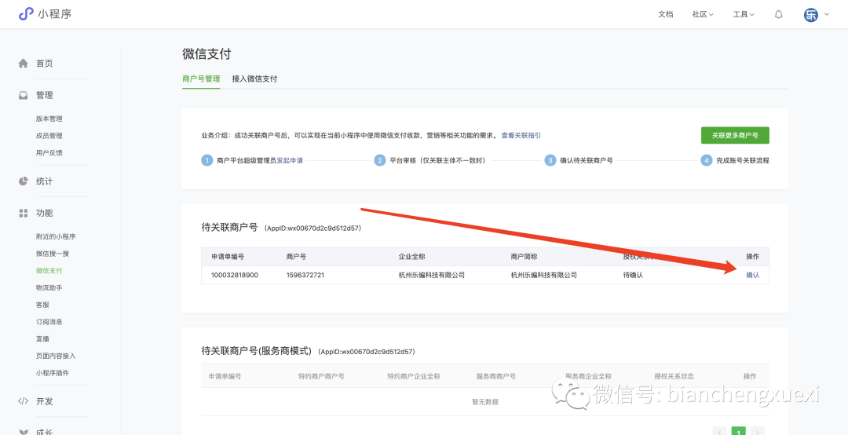Open 用户反馈 sidebar item

click(x=49, y=152)
